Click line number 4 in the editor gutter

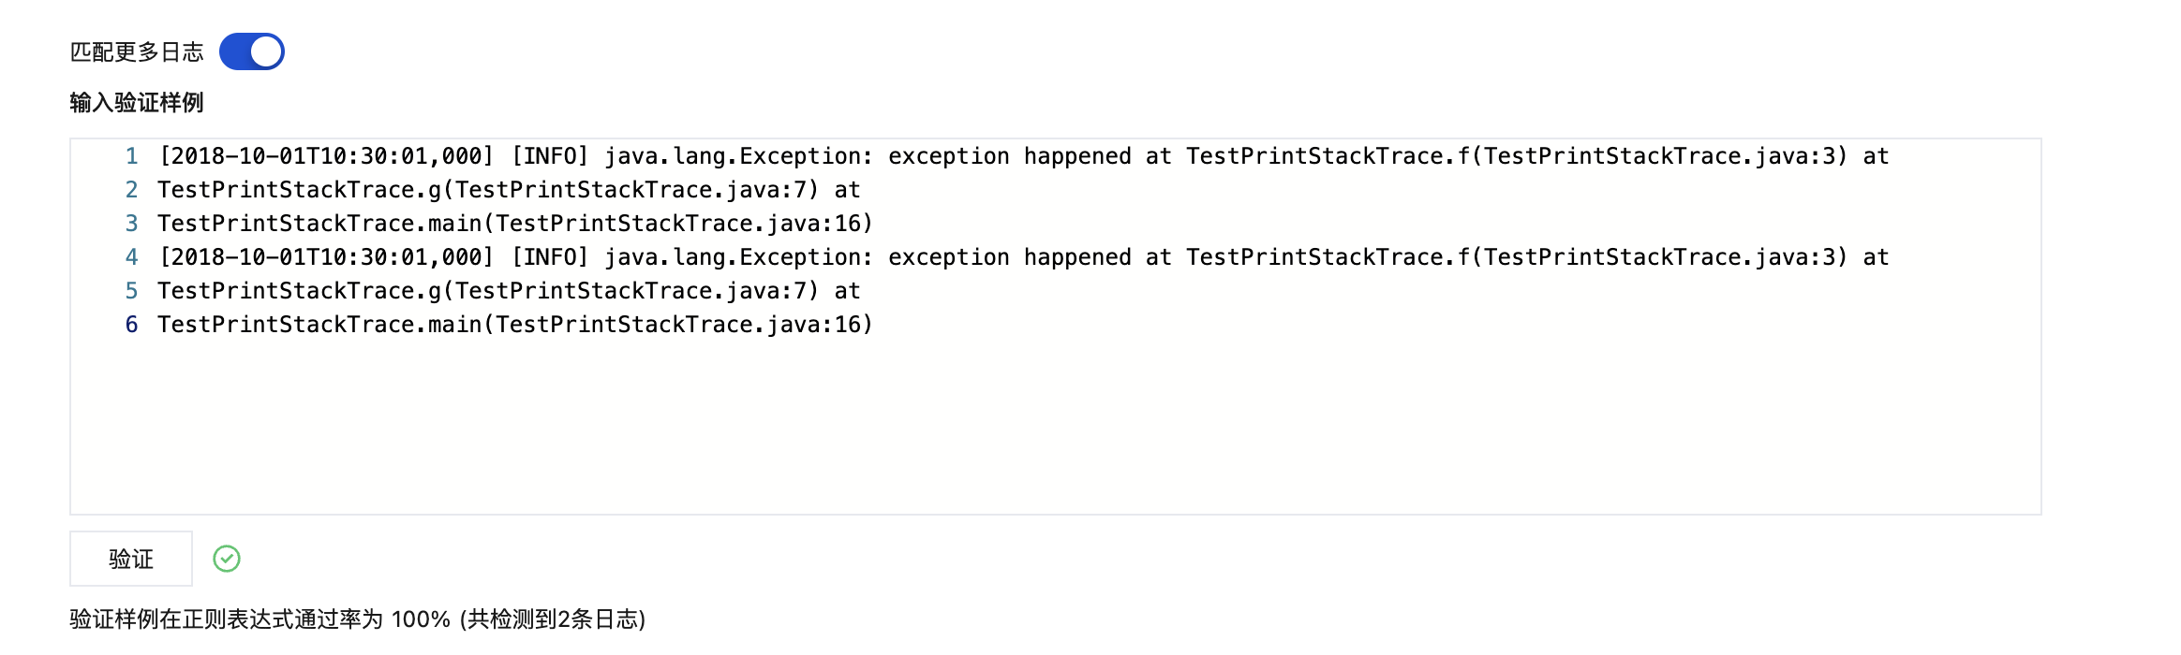(x=131, y=257)
